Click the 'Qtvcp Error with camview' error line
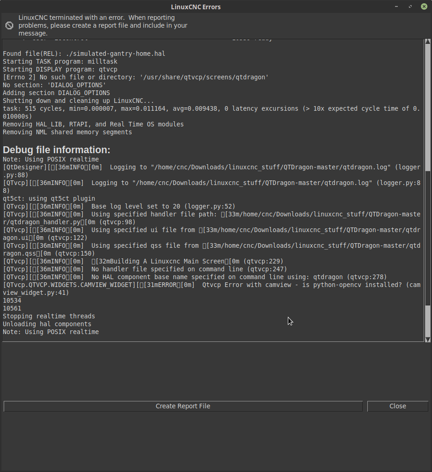Viewport: 432px width, 472px height. (211, 288)
